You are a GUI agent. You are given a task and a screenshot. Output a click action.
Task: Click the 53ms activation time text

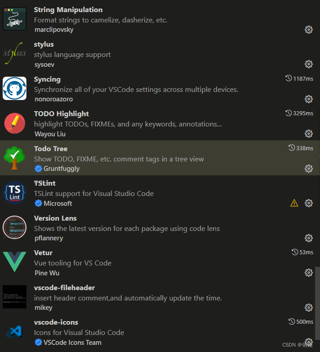tap(306, 252)
